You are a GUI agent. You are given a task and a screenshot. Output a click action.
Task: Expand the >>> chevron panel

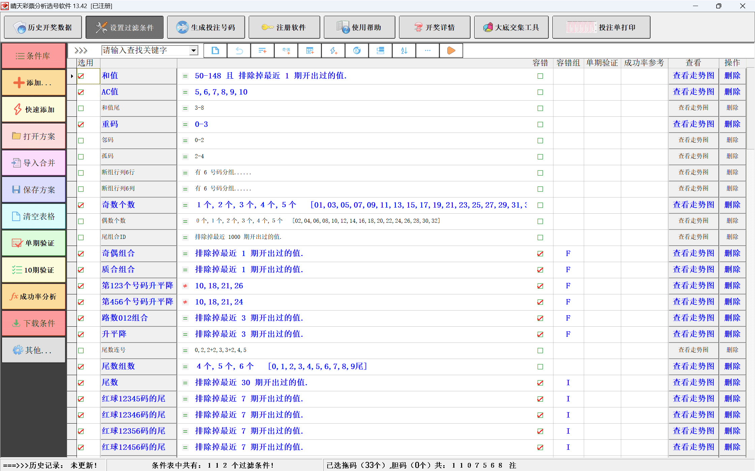coord(81,50)
